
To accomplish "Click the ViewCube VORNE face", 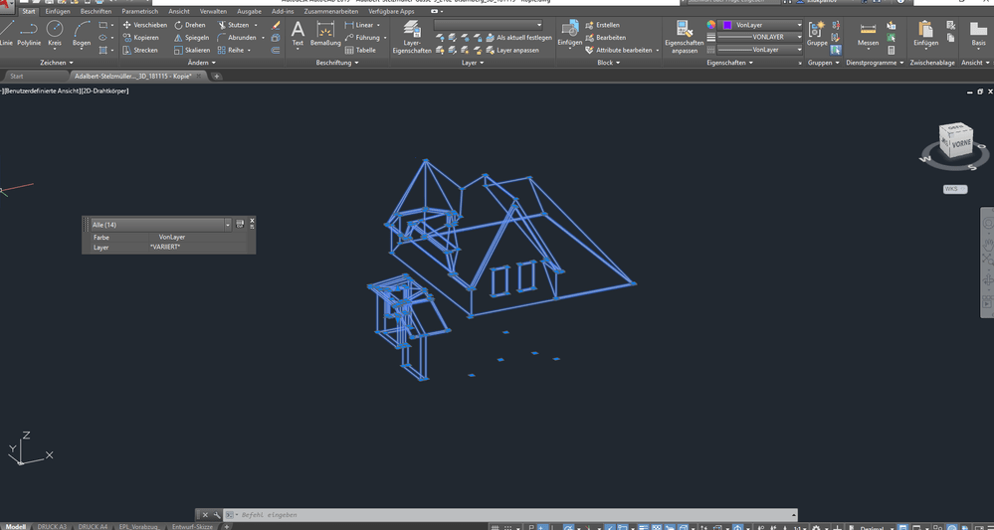I will (x=960, y=143).
